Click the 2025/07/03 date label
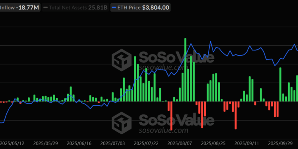The image size is (298, 149). click(x=113, y=143)
